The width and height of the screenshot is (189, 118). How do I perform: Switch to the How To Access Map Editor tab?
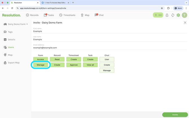click(x=55, y=3)
